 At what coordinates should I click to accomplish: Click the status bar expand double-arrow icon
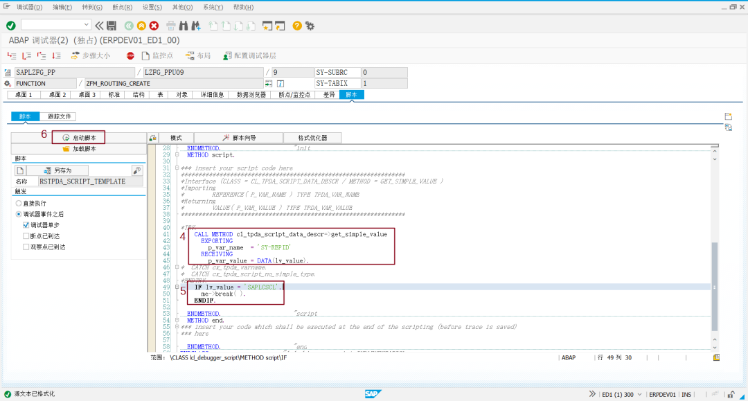[x=592, y=394]
